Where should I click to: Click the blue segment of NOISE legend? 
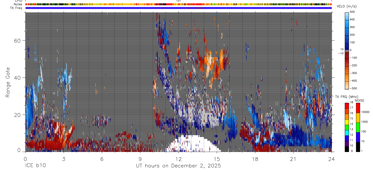(358, 137)
